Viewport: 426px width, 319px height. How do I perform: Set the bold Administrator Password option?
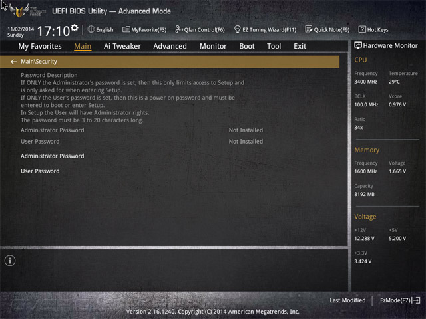(x=53, y=156)
